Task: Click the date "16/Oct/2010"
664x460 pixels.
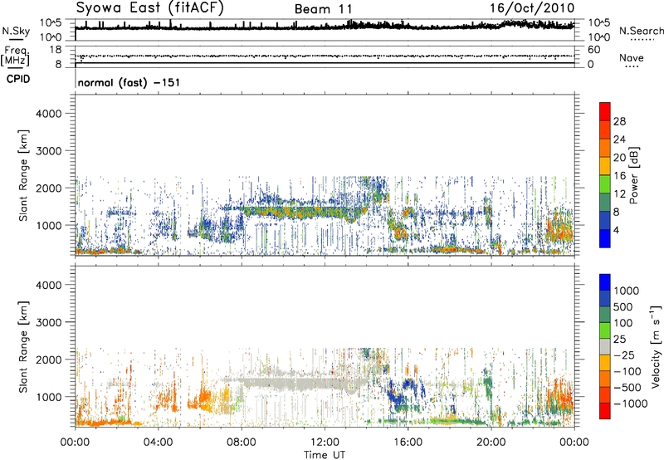Action: [x=532, y=8]
